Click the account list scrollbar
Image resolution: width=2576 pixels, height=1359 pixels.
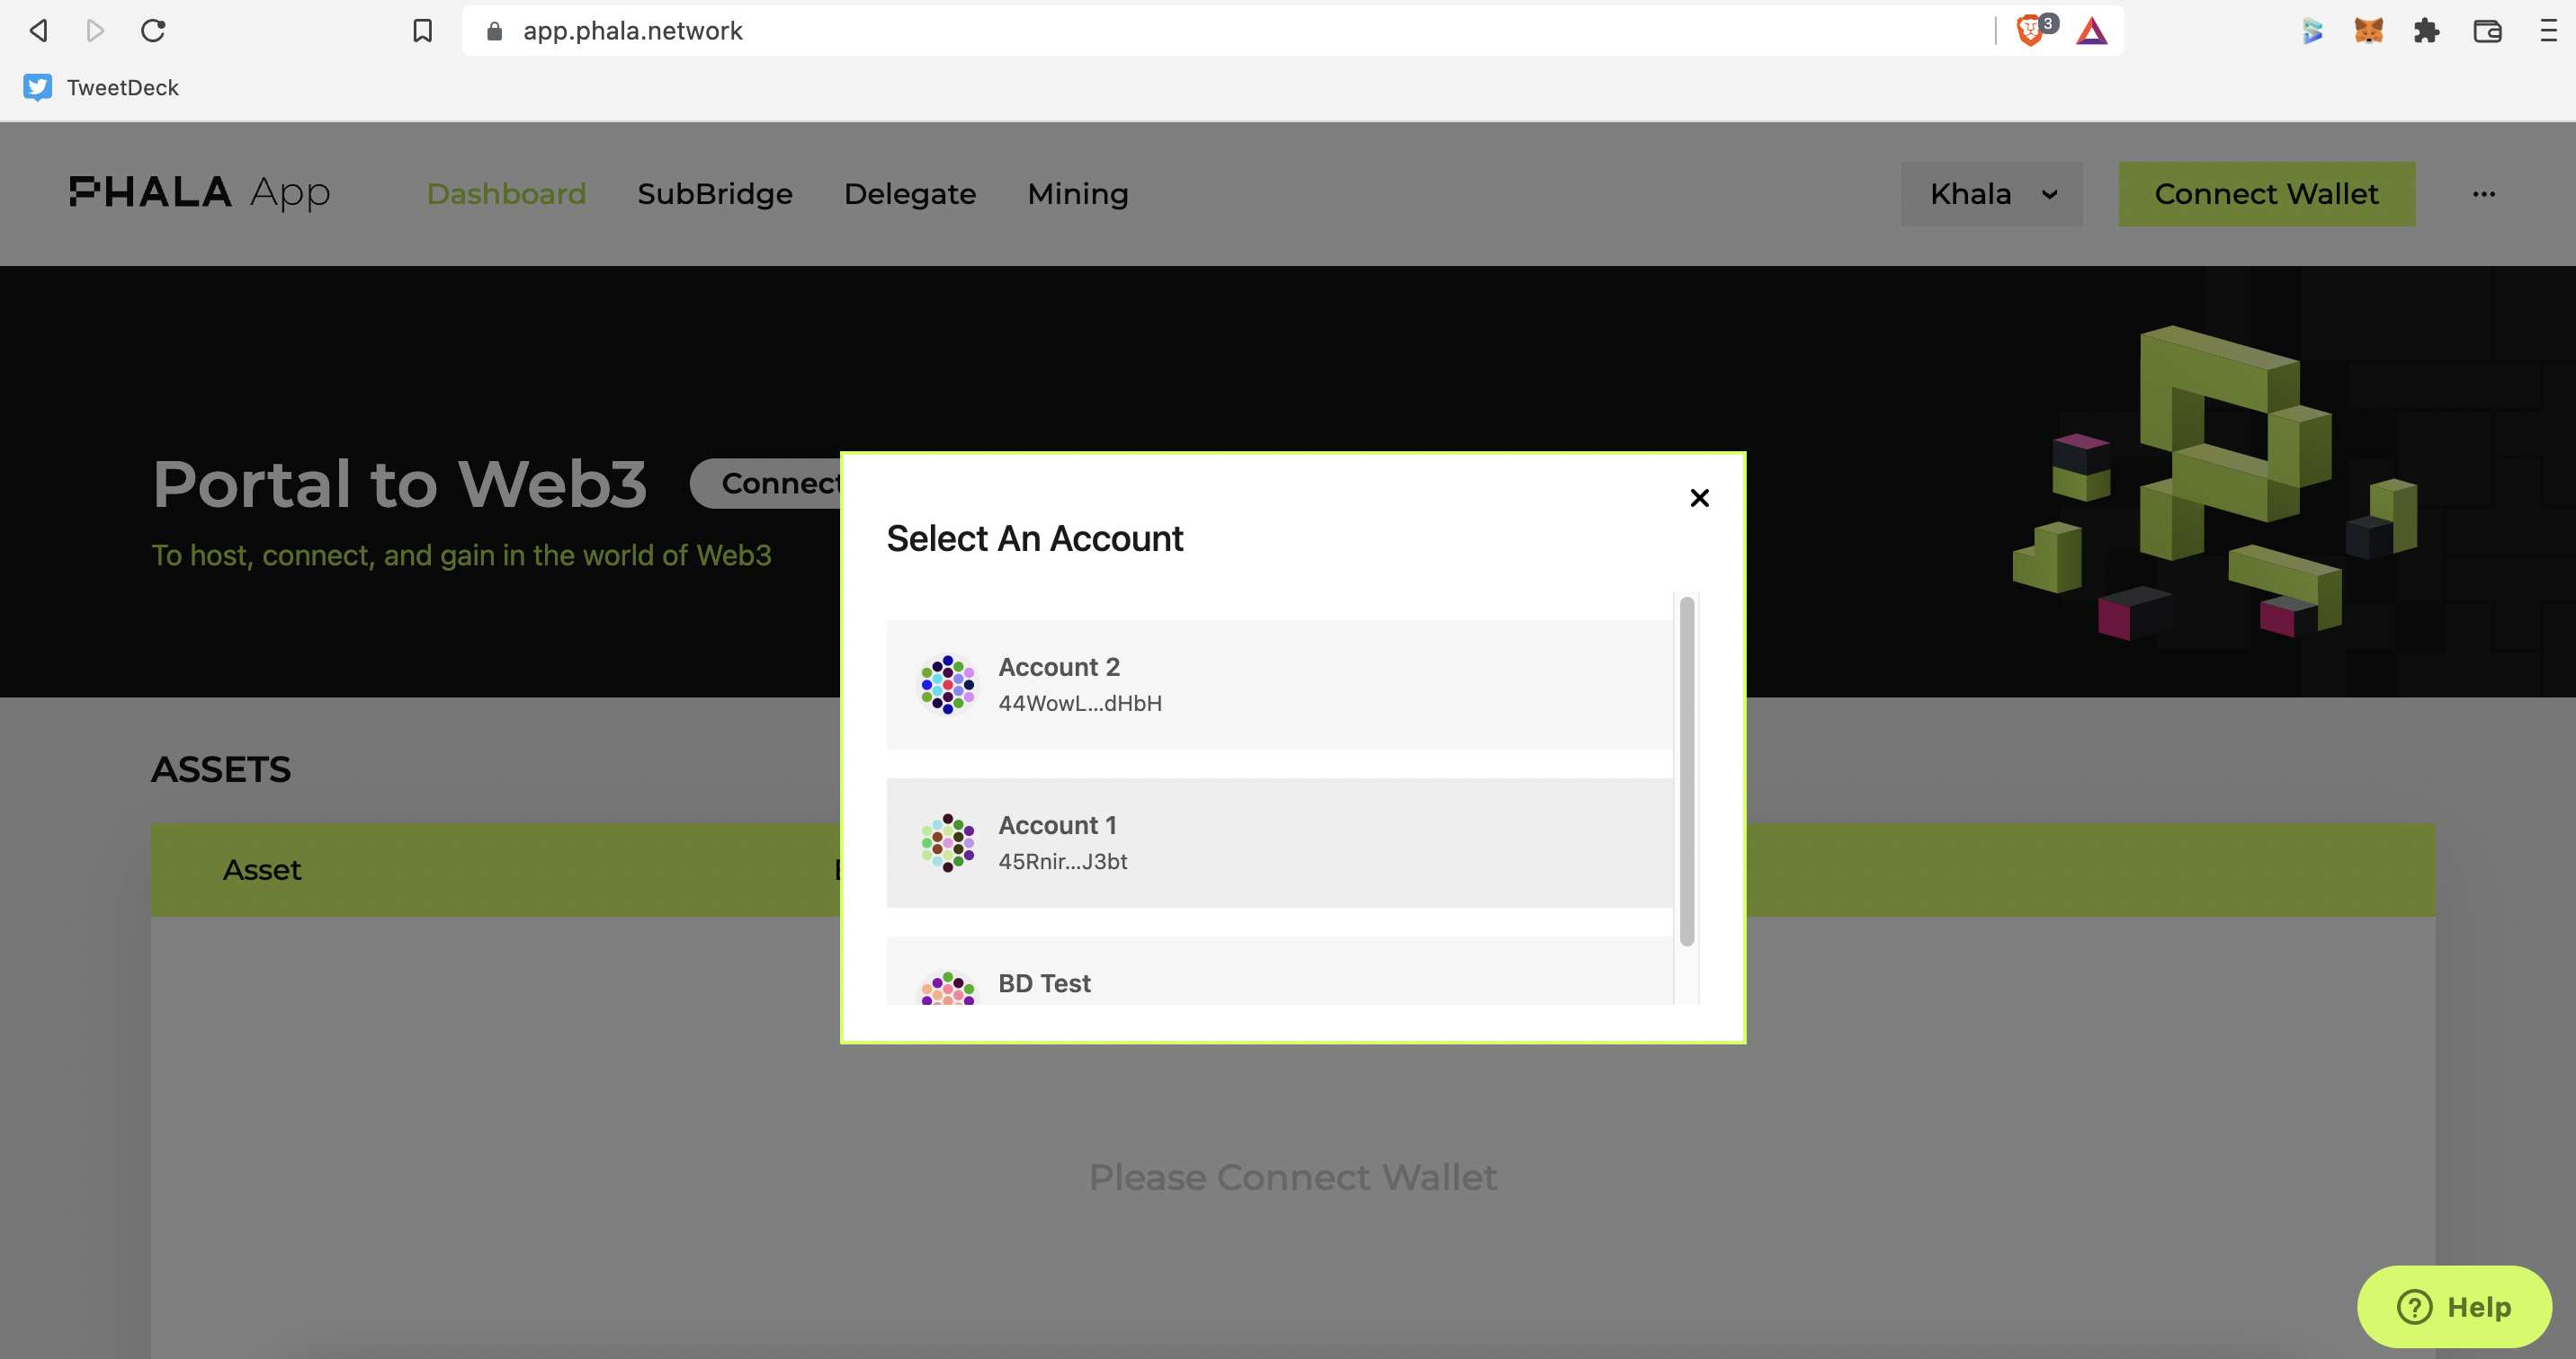[1686, 770]
